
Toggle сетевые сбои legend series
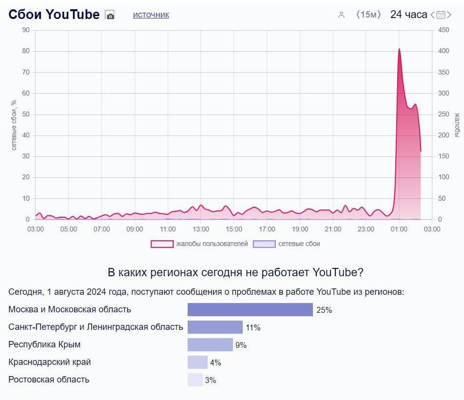click(299, 244)
